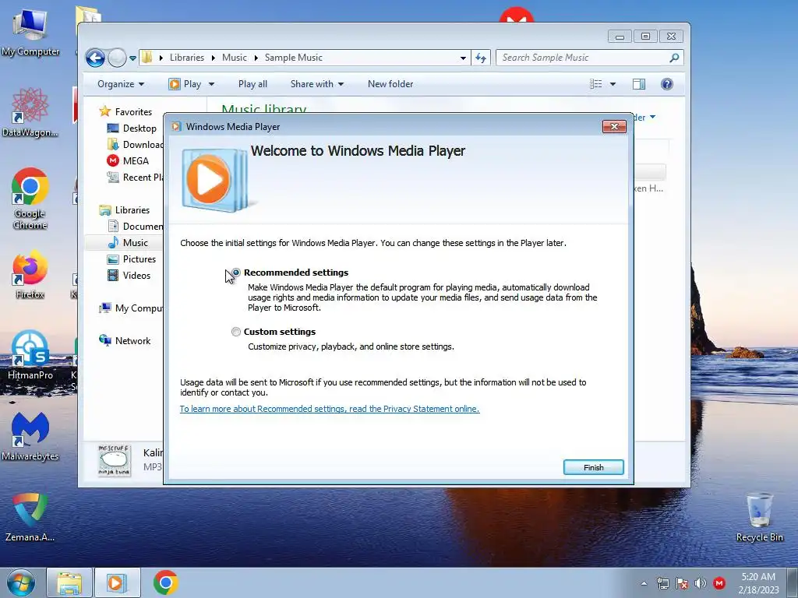Expand the Play dropdown arrow
This screenshot has height=598, width=798.
(211, 84)
